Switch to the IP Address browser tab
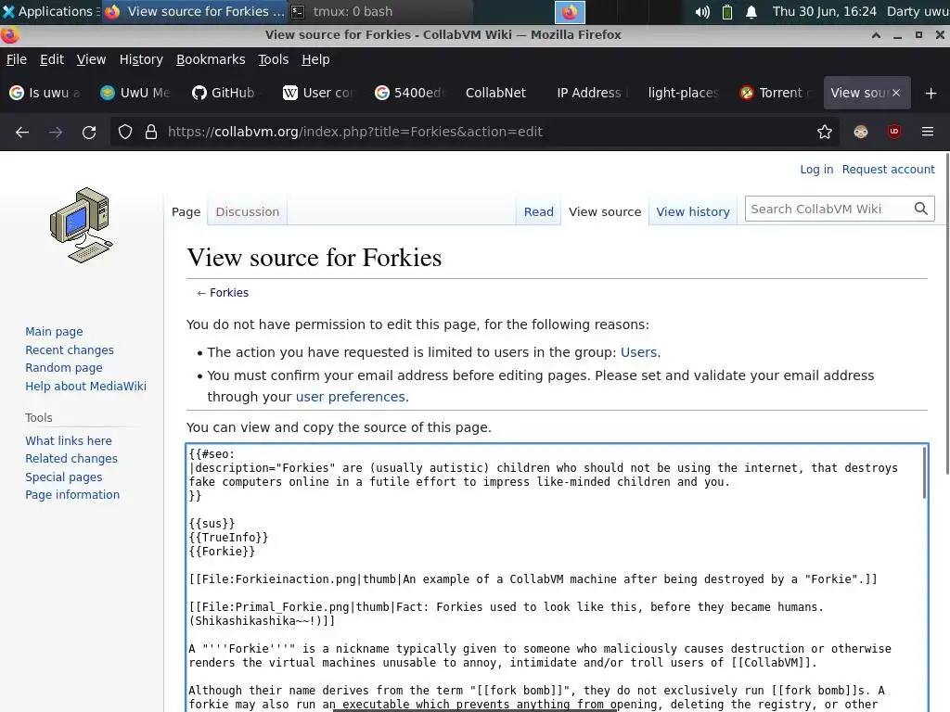The width and height of the screenshot is (950, 712). pos(593,93)
